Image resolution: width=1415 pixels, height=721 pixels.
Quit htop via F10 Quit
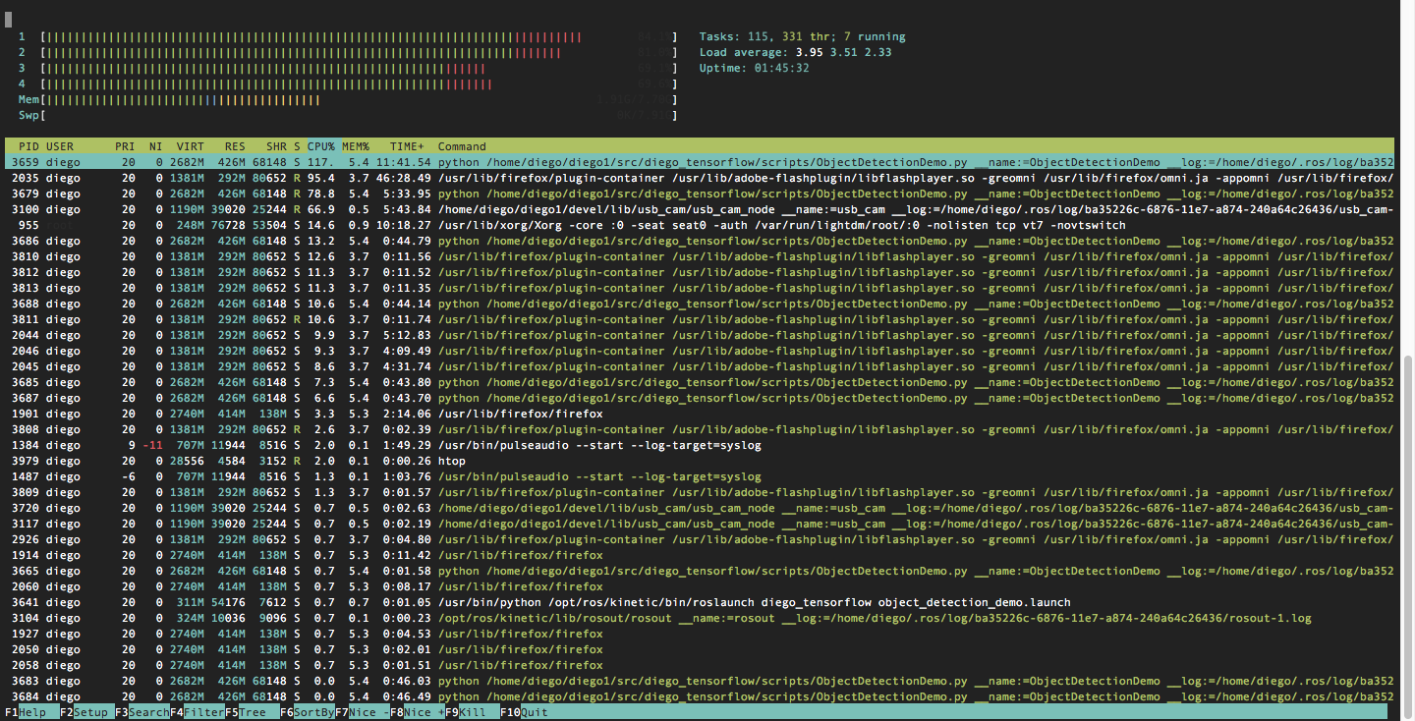pyautogui.click(x=527, y=712)
